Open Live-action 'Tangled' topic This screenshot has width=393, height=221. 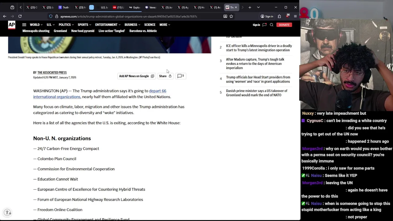click(112, 31)
